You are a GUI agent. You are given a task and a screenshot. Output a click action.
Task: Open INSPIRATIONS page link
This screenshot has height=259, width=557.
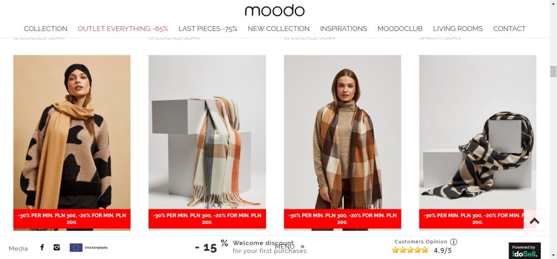pos(344,29)
